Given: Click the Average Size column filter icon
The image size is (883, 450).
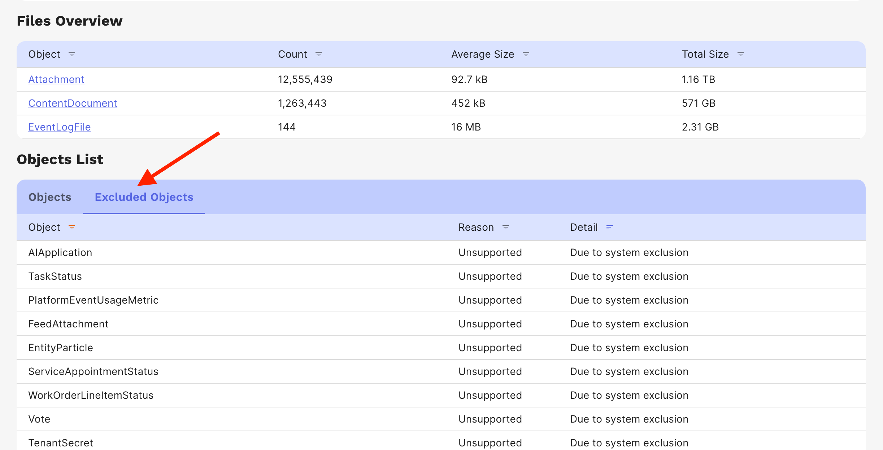Looking at the screenshot, I should [x=526, y=54].
